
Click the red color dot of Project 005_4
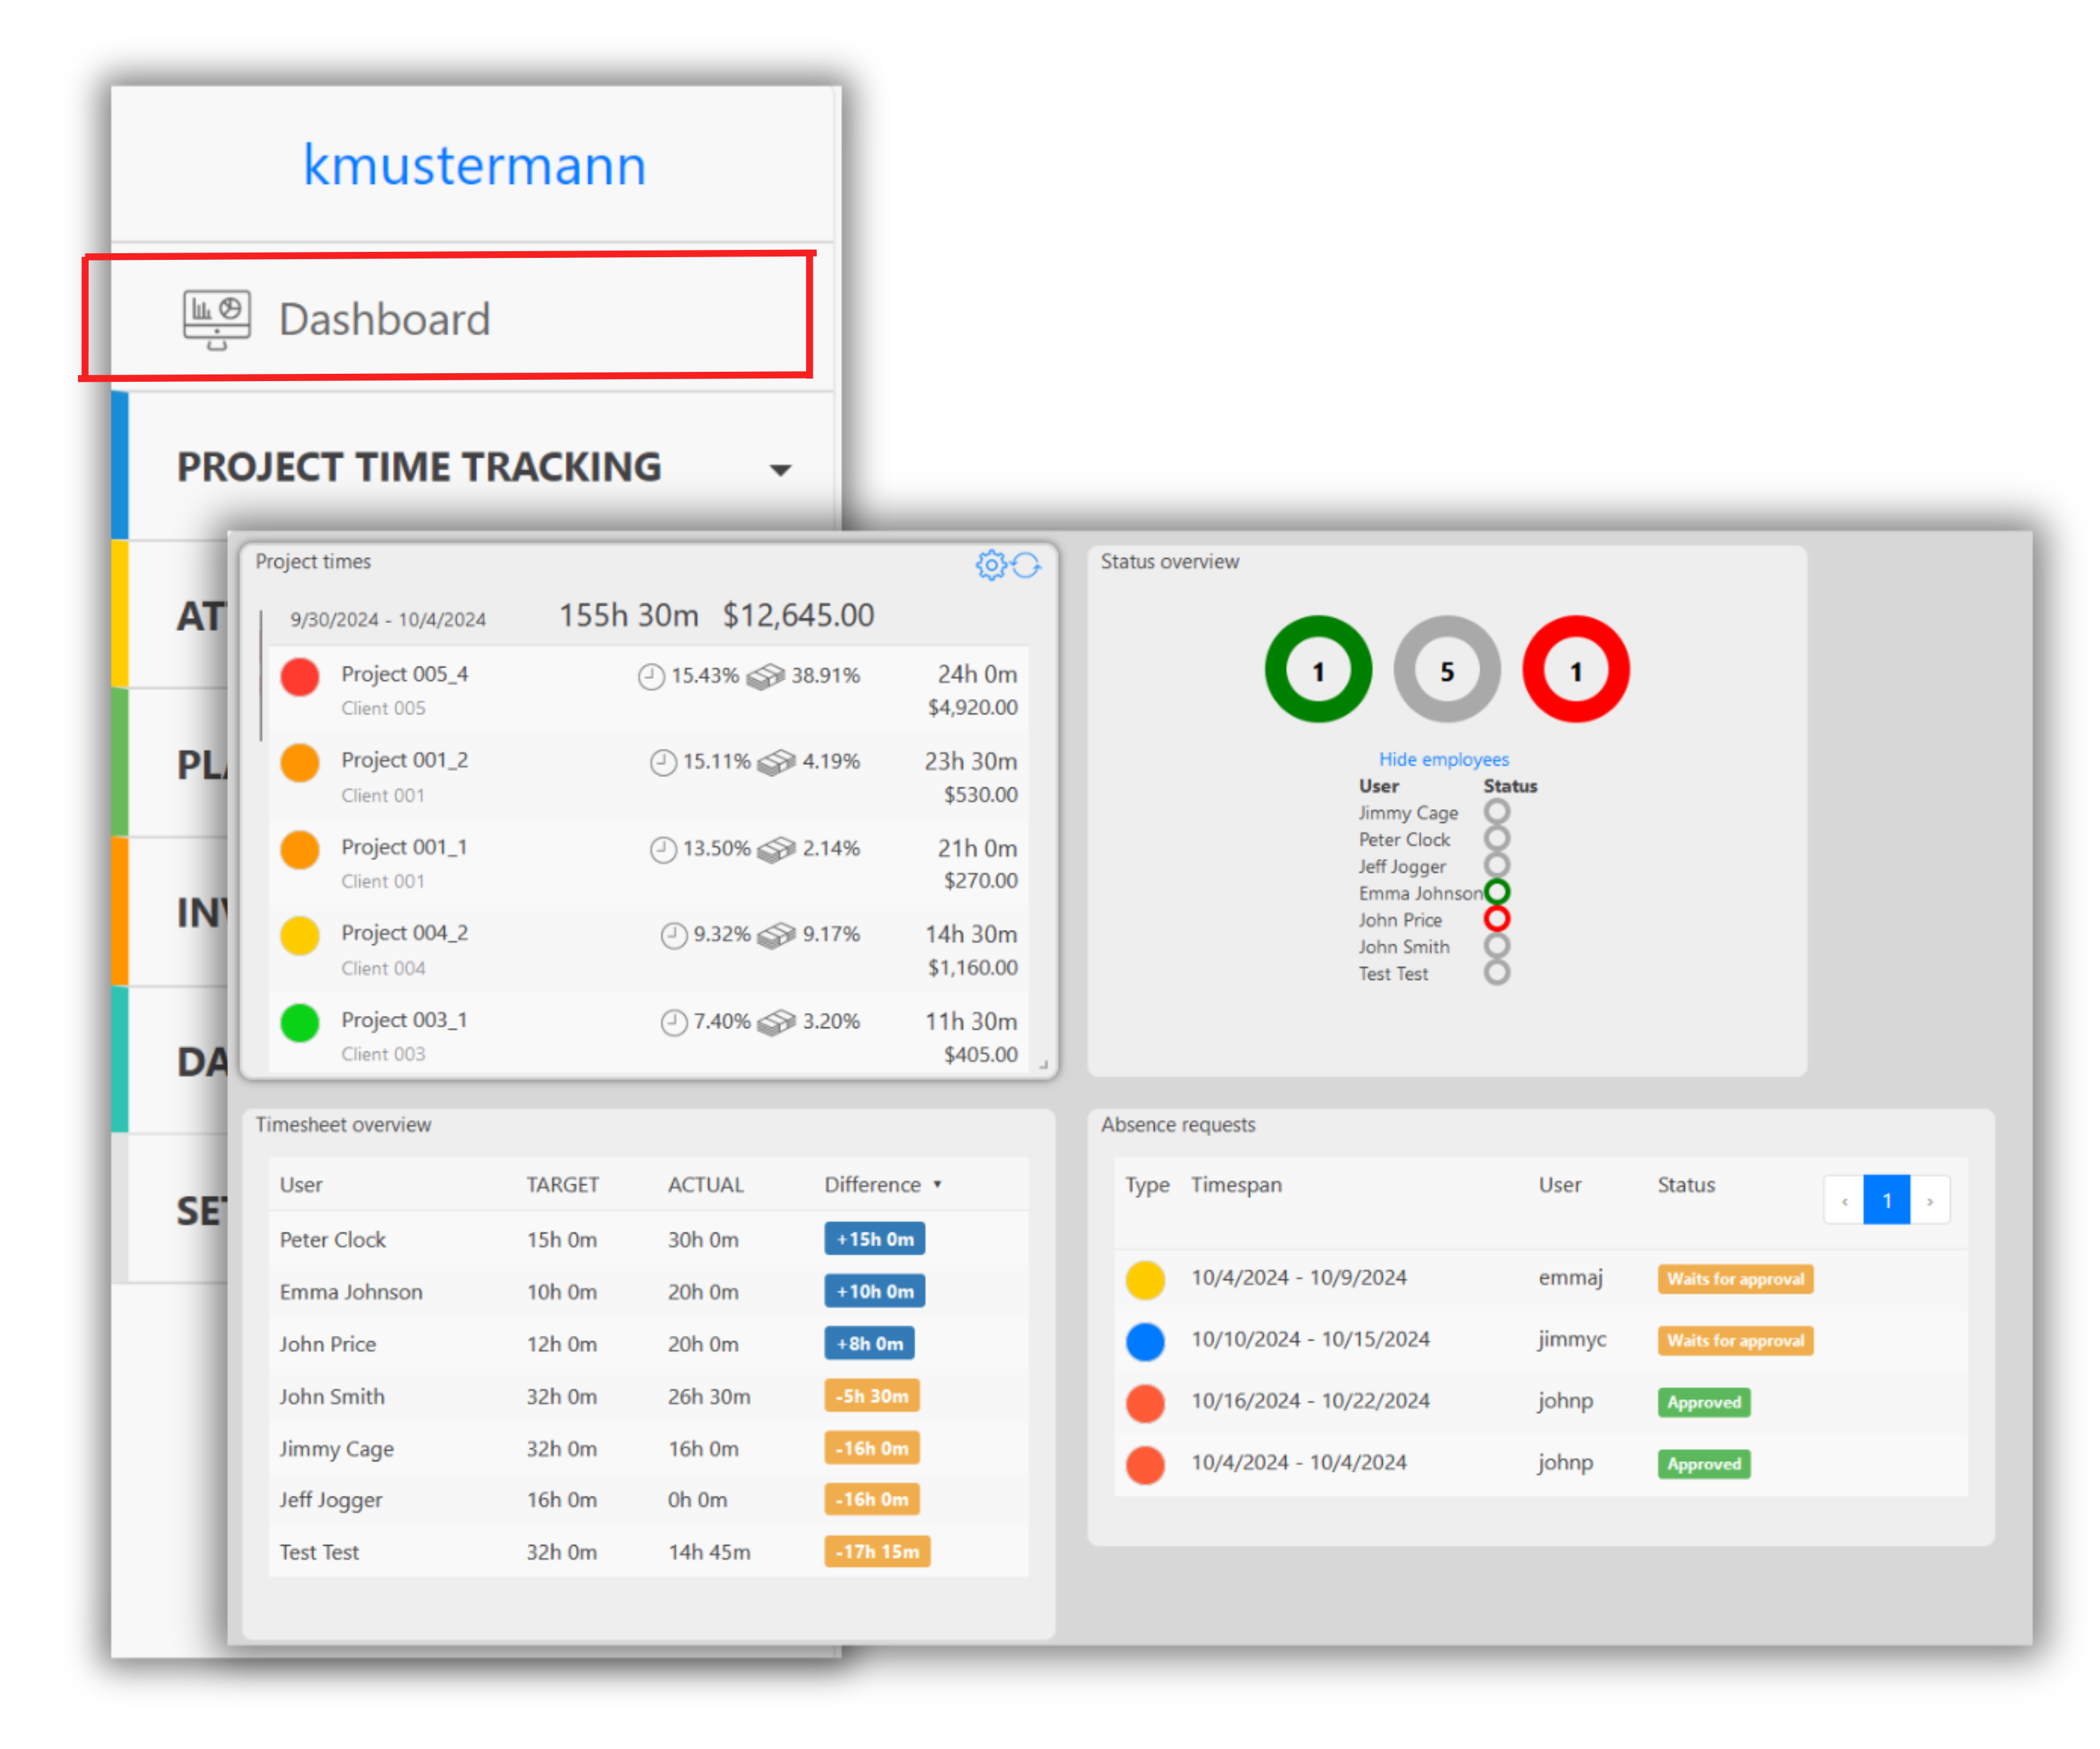tap(300, 677)
